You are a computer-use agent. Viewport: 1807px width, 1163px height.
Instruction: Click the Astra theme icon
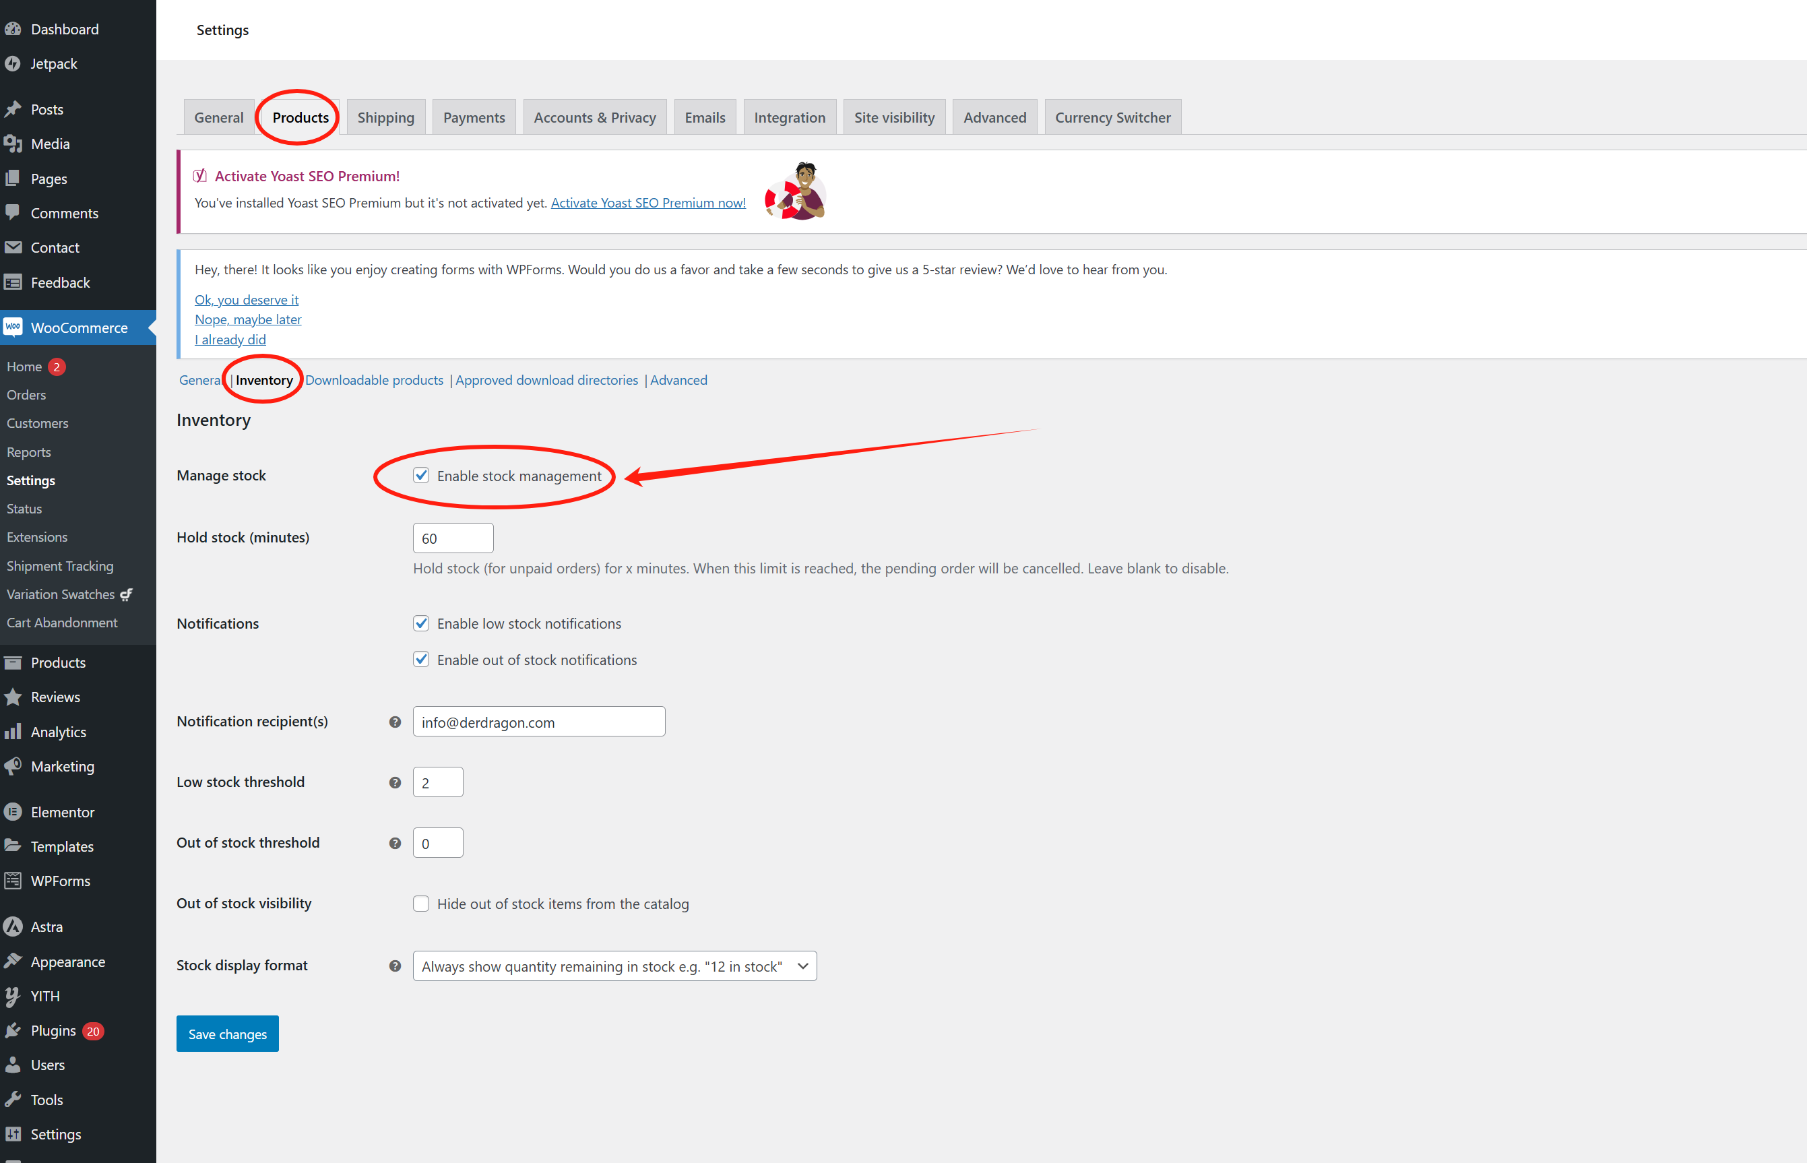coord(13,926)
